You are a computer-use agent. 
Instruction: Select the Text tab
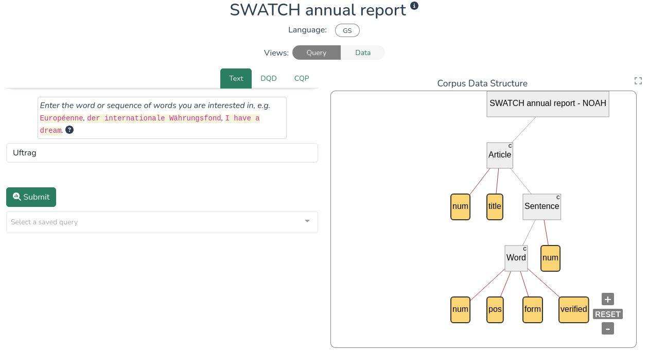[x=236, y=78]
